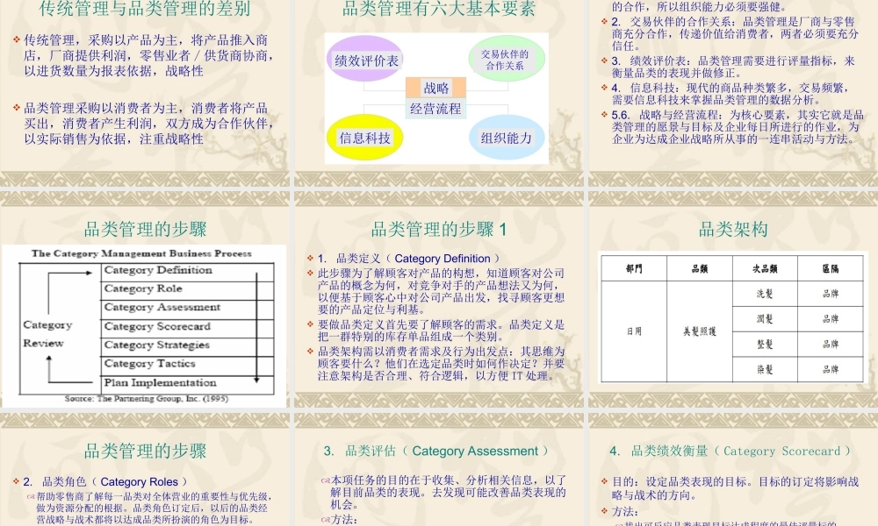This screenshot has width=878, height=526.
Task: Click the green 交易伙伴的合作关系 ellipse
Action: (x=507, y=60)
